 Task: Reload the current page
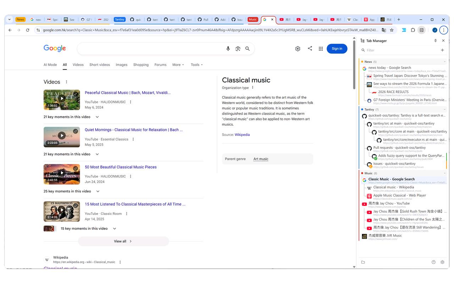pos(28,30)
